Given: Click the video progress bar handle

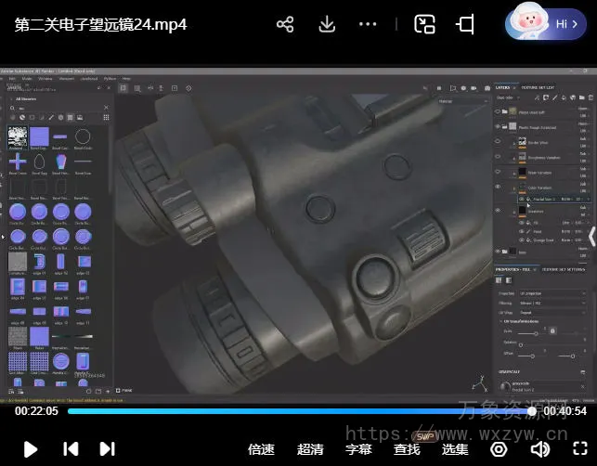Looking at the screenshot, I should 532,410.
